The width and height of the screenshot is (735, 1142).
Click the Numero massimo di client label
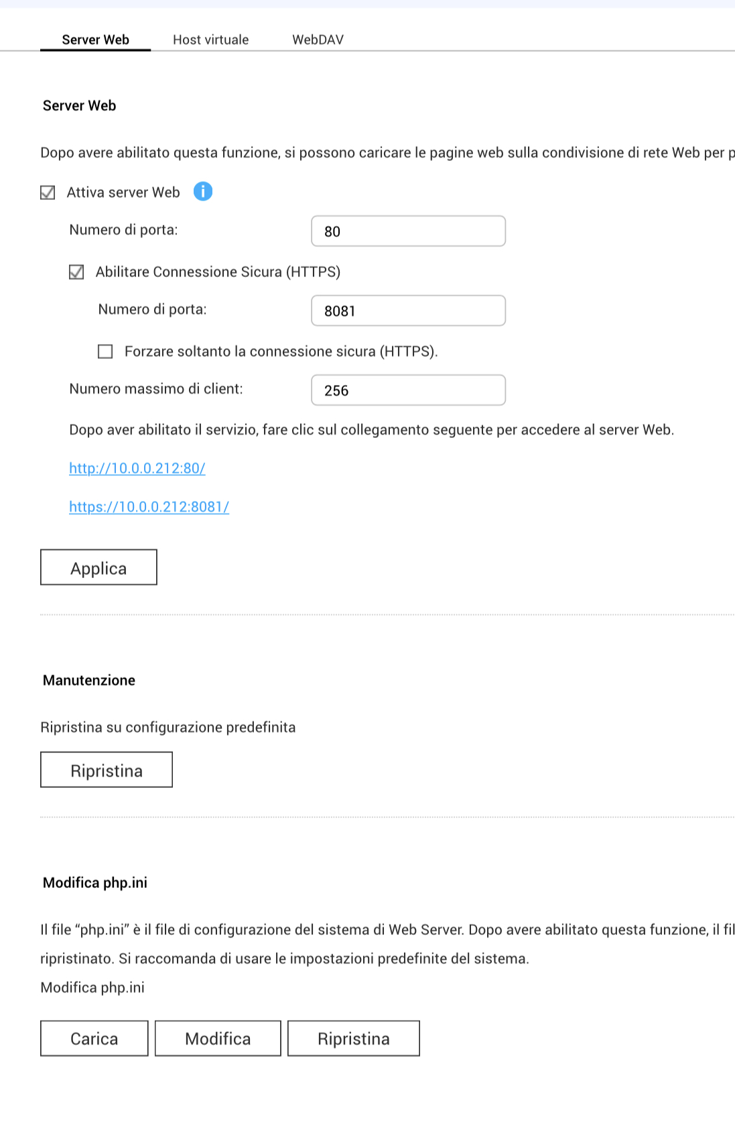[x=156, y=389]
